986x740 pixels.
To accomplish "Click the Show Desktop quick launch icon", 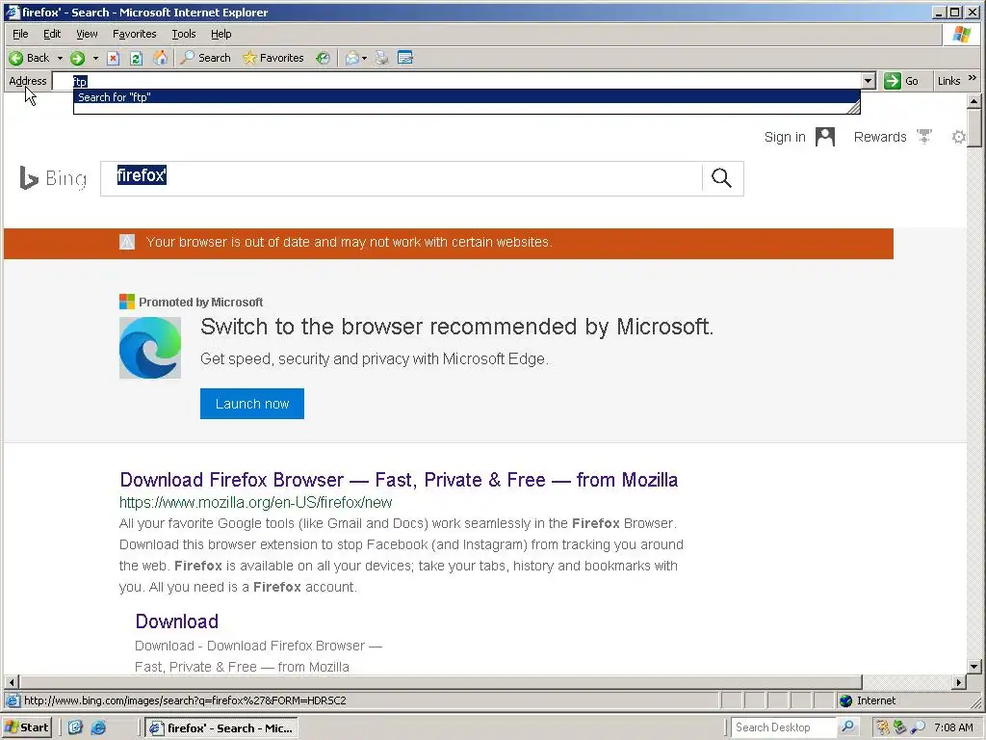I will tap(75, 727).
